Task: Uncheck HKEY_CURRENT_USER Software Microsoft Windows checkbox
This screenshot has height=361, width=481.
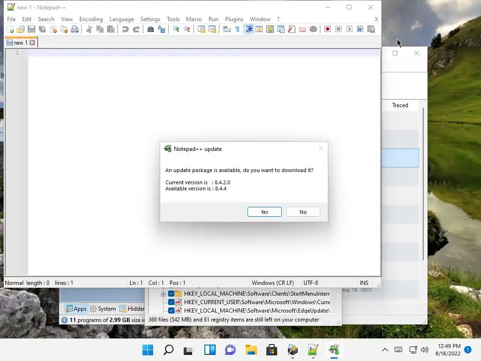Action: pos(171,302)
